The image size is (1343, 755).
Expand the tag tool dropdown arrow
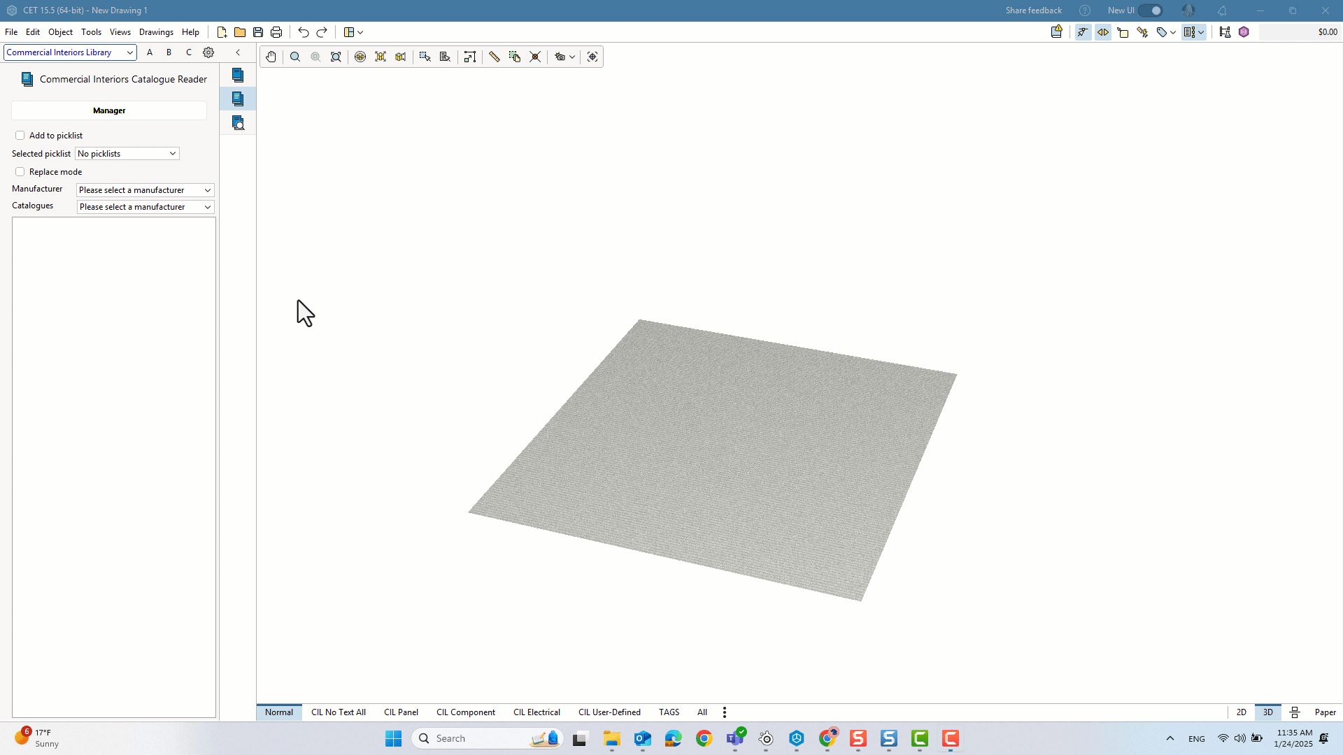[x=1173, y=32]
